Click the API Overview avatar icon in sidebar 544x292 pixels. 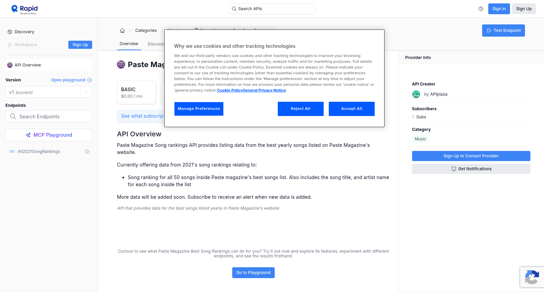click(x=10, y=65)
